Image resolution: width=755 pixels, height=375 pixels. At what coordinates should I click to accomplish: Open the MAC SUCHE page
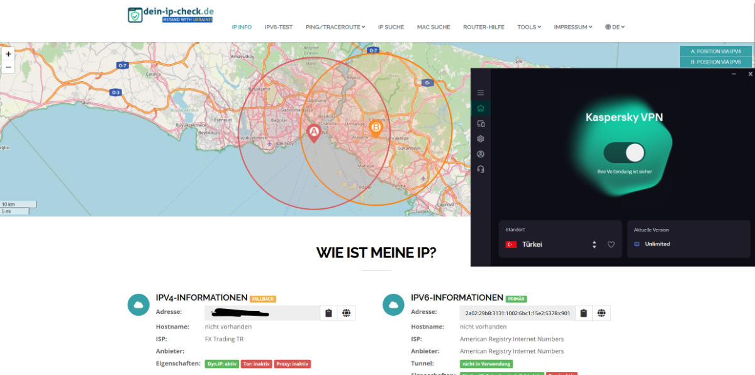tap(433, 27)
